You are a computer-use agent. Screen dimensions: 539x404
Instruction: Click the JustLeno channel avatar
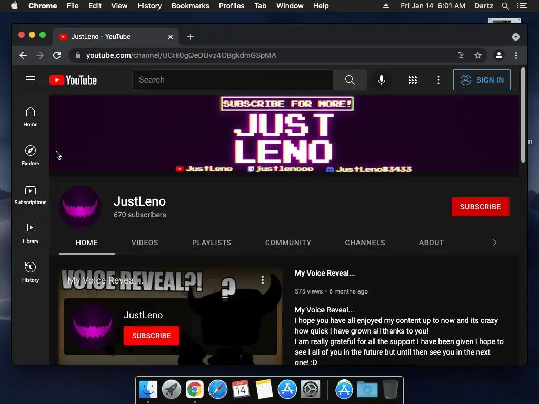tap(80, 207)
